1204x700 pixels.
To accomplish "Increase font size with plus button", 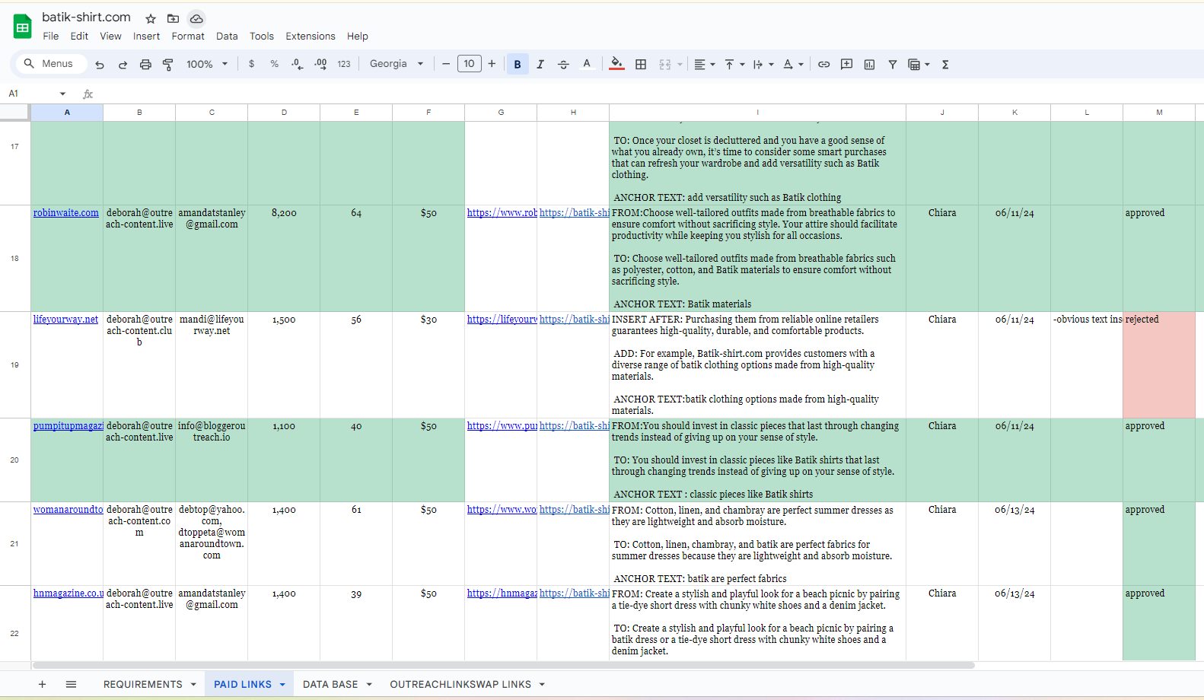I will pyautogui.click(x=492, y=64).
